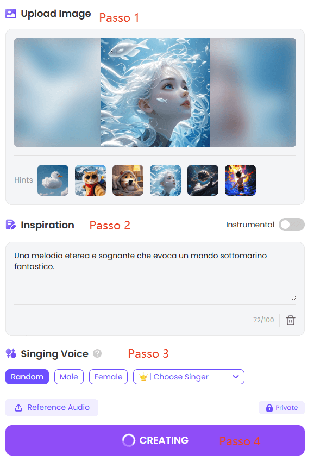Click the Singing Voice section icon
The image size is (314, 461).
click(11, 353)
